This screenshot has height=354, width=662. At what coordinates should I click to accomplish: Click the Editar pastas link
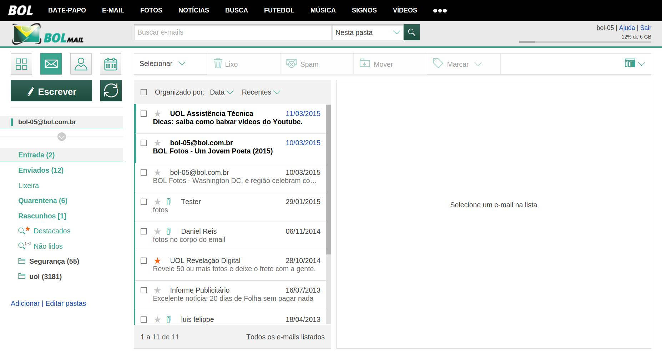pyautogui.click(x=66, y=303)
